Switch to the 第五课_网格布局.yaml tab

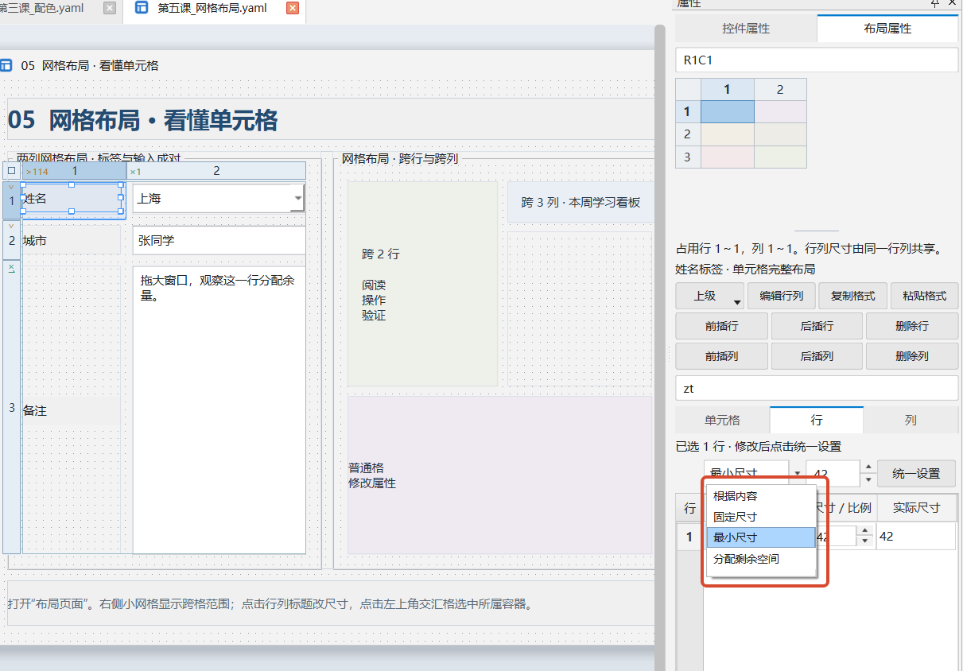pyautogui.click(x=212, y=8)
